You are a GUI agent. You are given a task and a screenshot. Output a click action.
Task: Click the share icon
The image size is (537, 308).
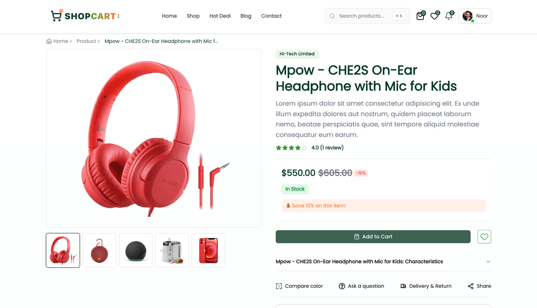471,286
